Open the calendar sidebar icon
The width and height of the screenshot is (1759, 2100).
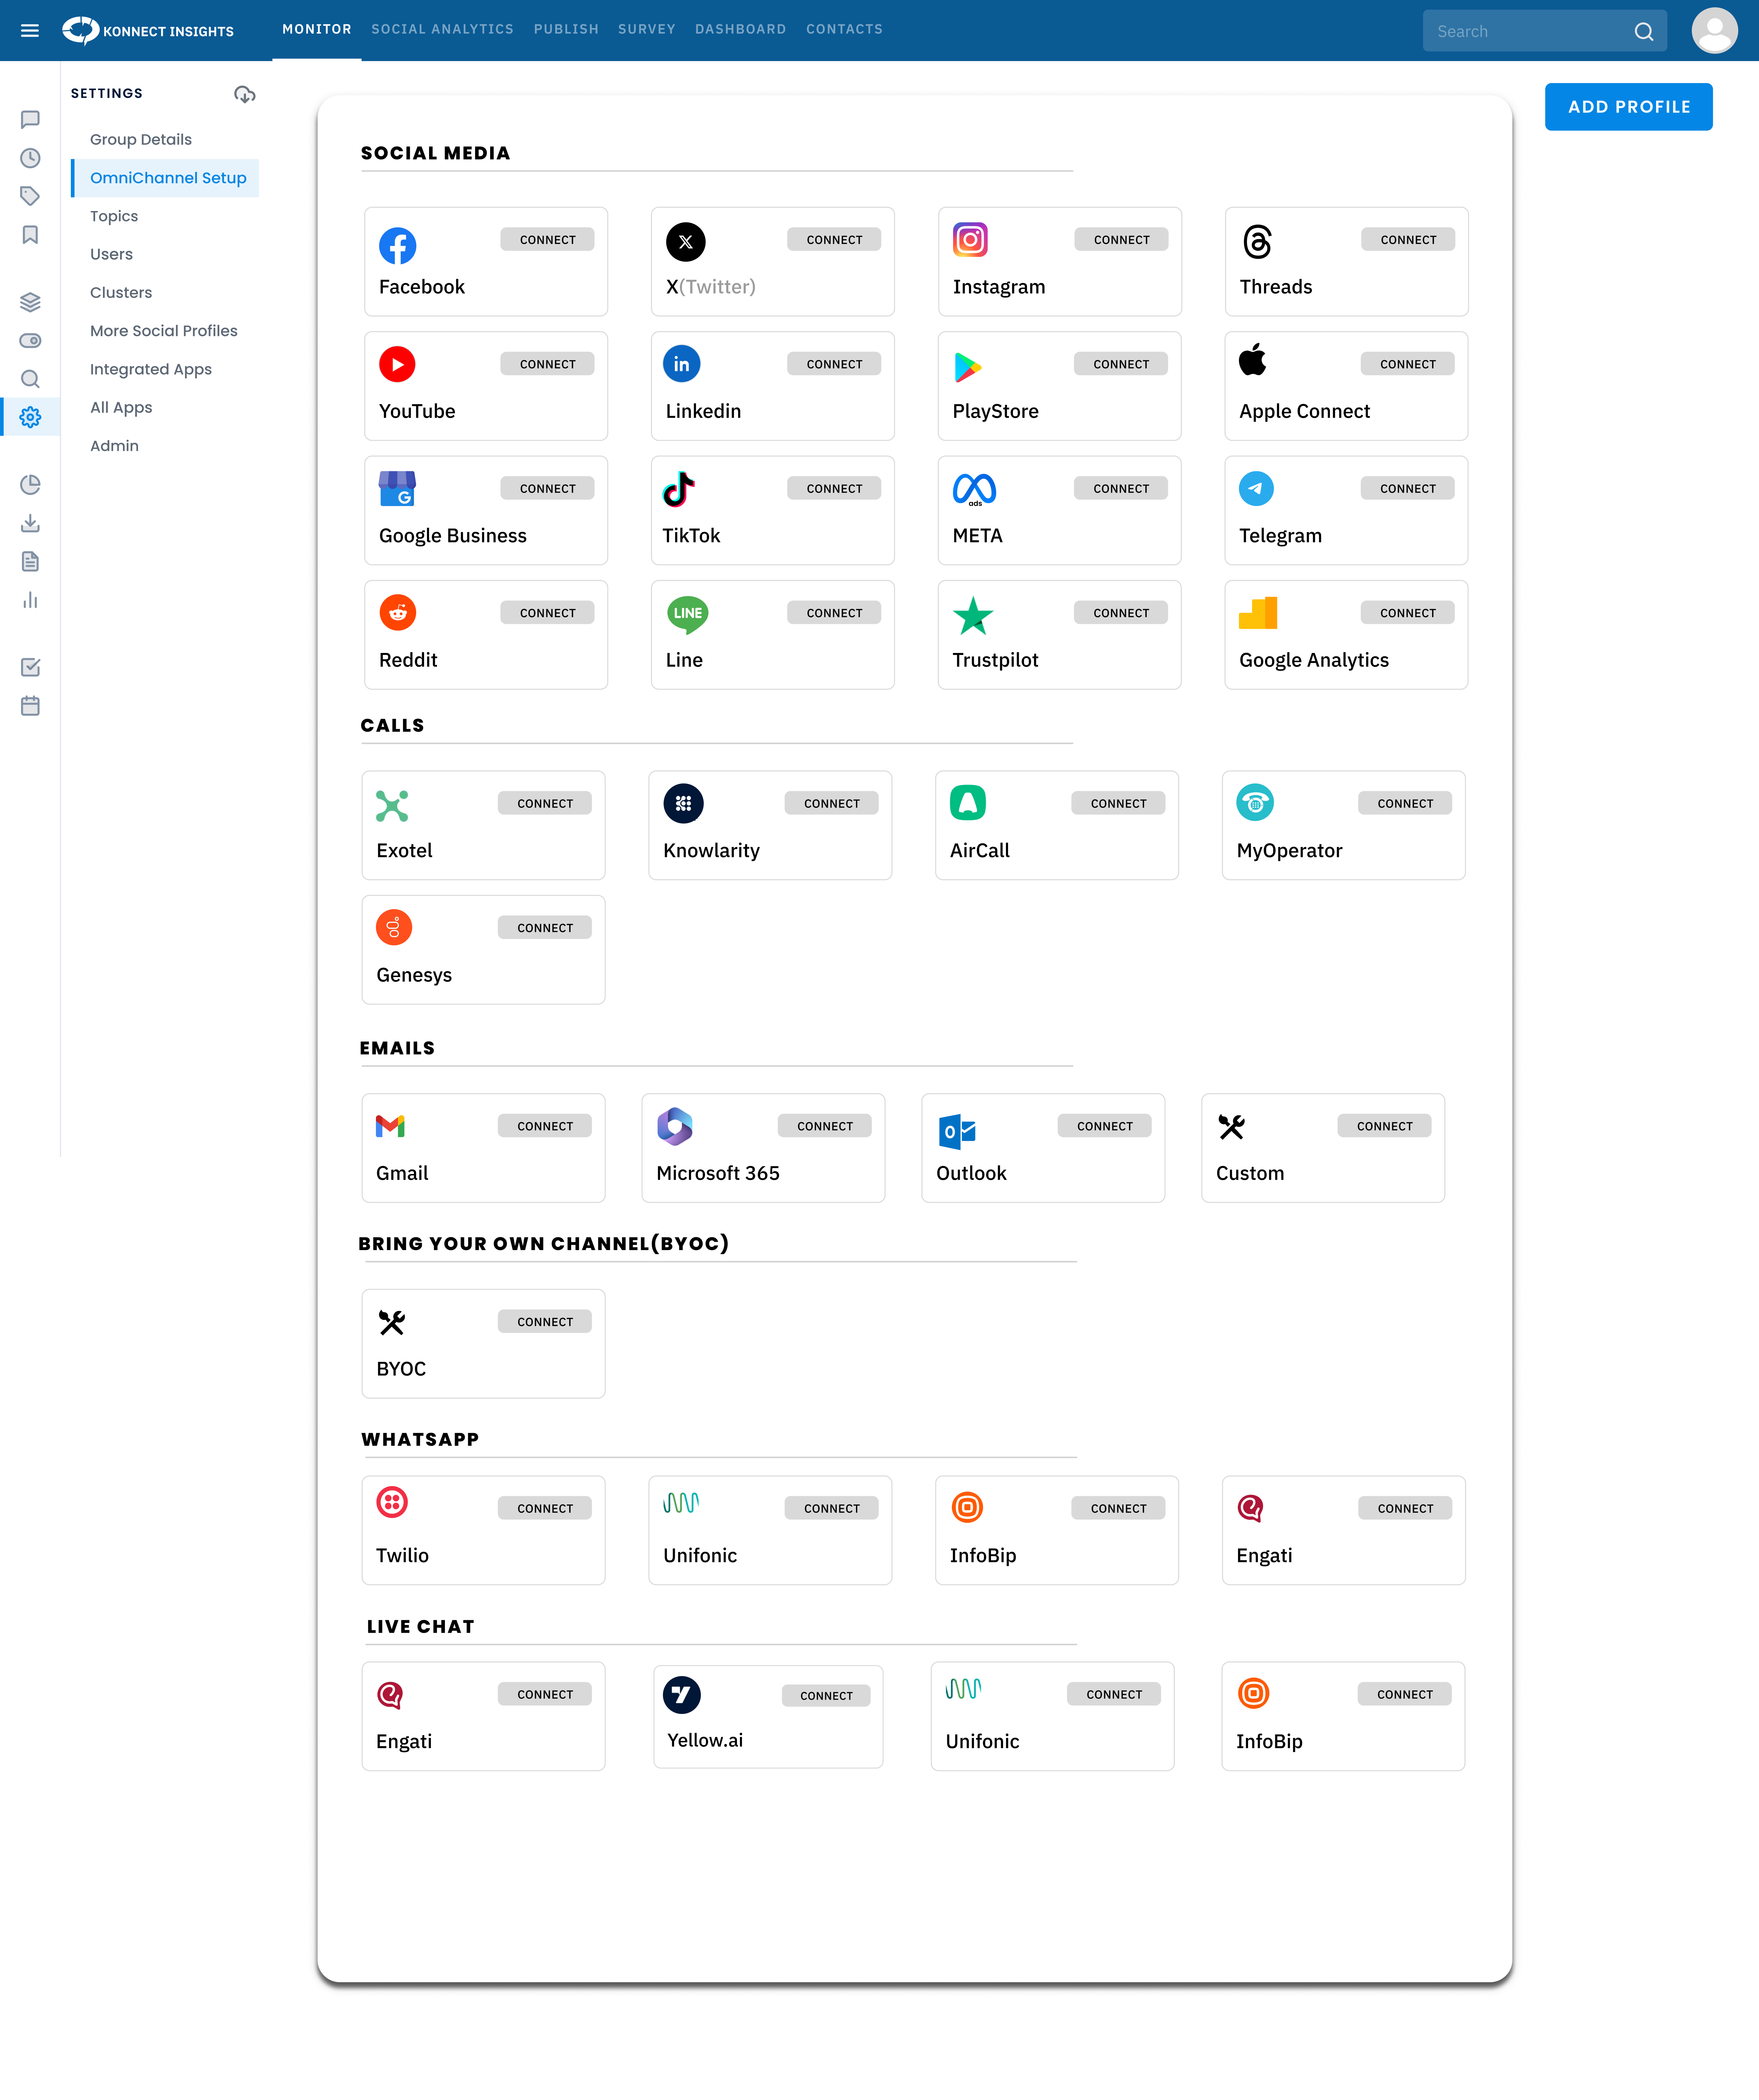tap(30, 706)
